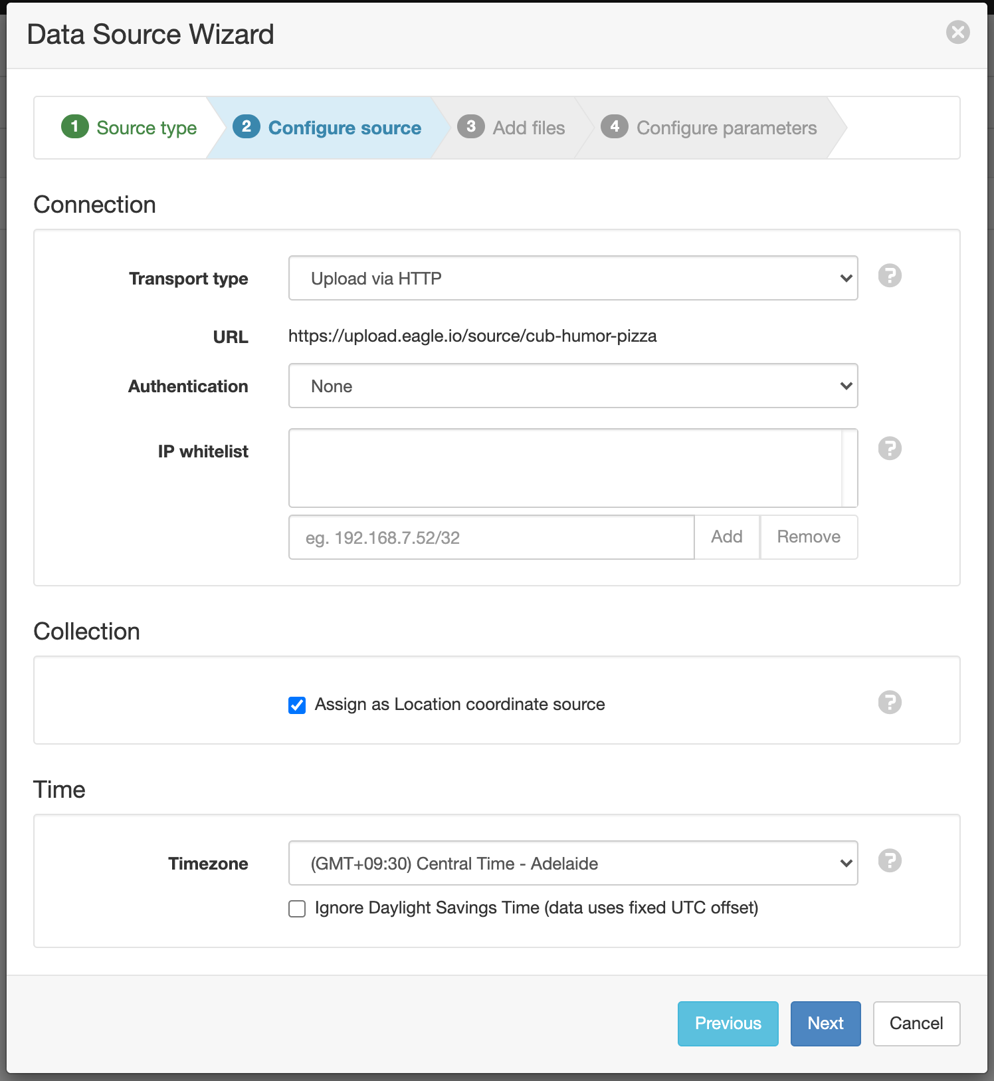Click step 4 number badge
994x1081 pixels.
click(615, 126)
